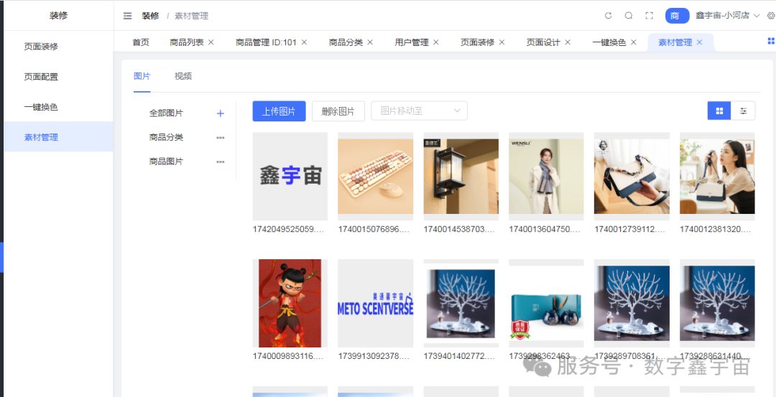The image size is (776, 397).
Task: Open search with the magnifier icon
Action: coord(629,16)
